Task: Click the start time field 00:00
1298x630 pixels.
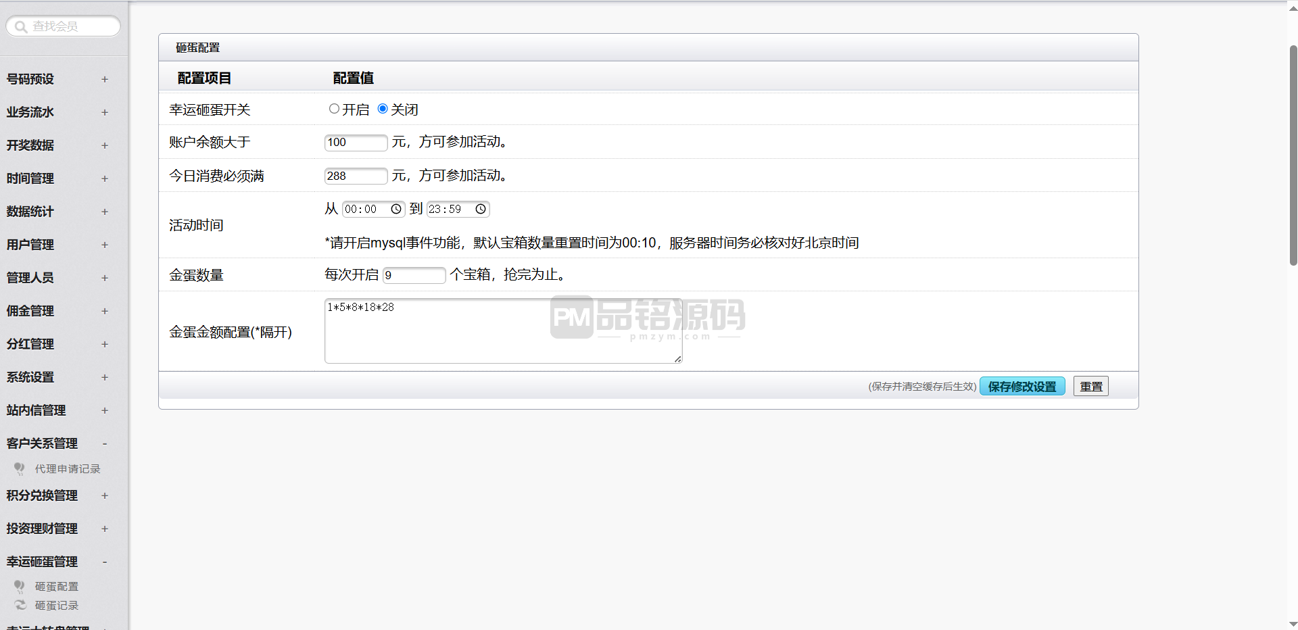Action: [374, 209]
